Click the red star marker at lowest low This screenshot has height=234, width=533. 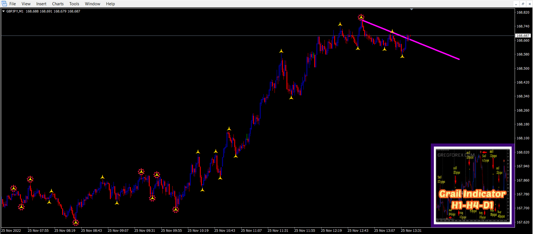click(76, 222)
